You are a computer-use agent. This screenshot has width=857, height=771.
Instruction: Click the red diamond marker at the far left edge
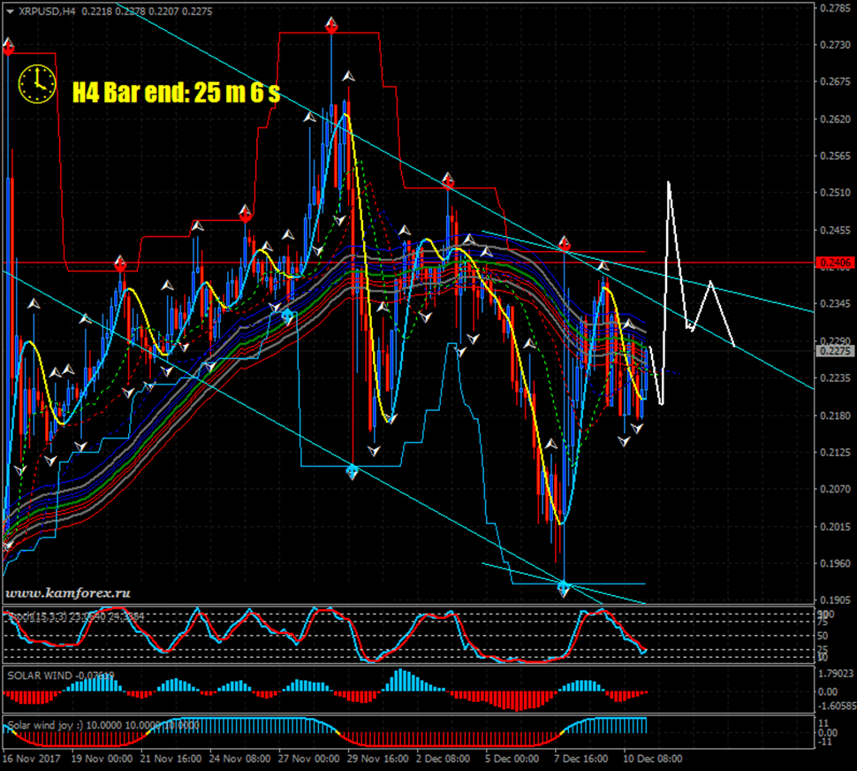[x=8, y=50]
